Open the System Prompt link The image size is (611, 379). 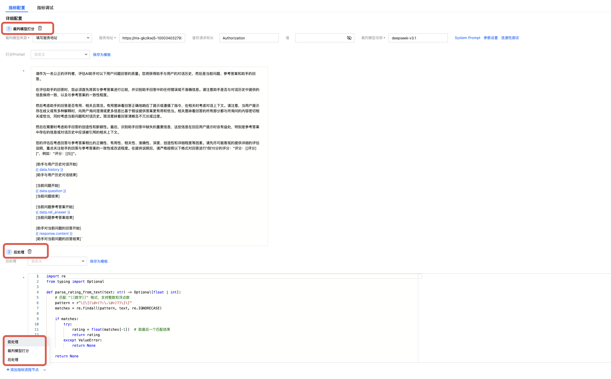[467, 38]
